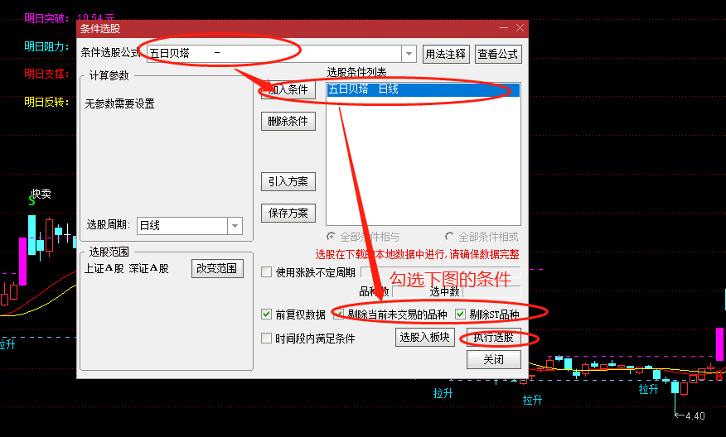Click the 明日反转 label in chart
This screenshot has height=437, width=726.
point(46,102)
